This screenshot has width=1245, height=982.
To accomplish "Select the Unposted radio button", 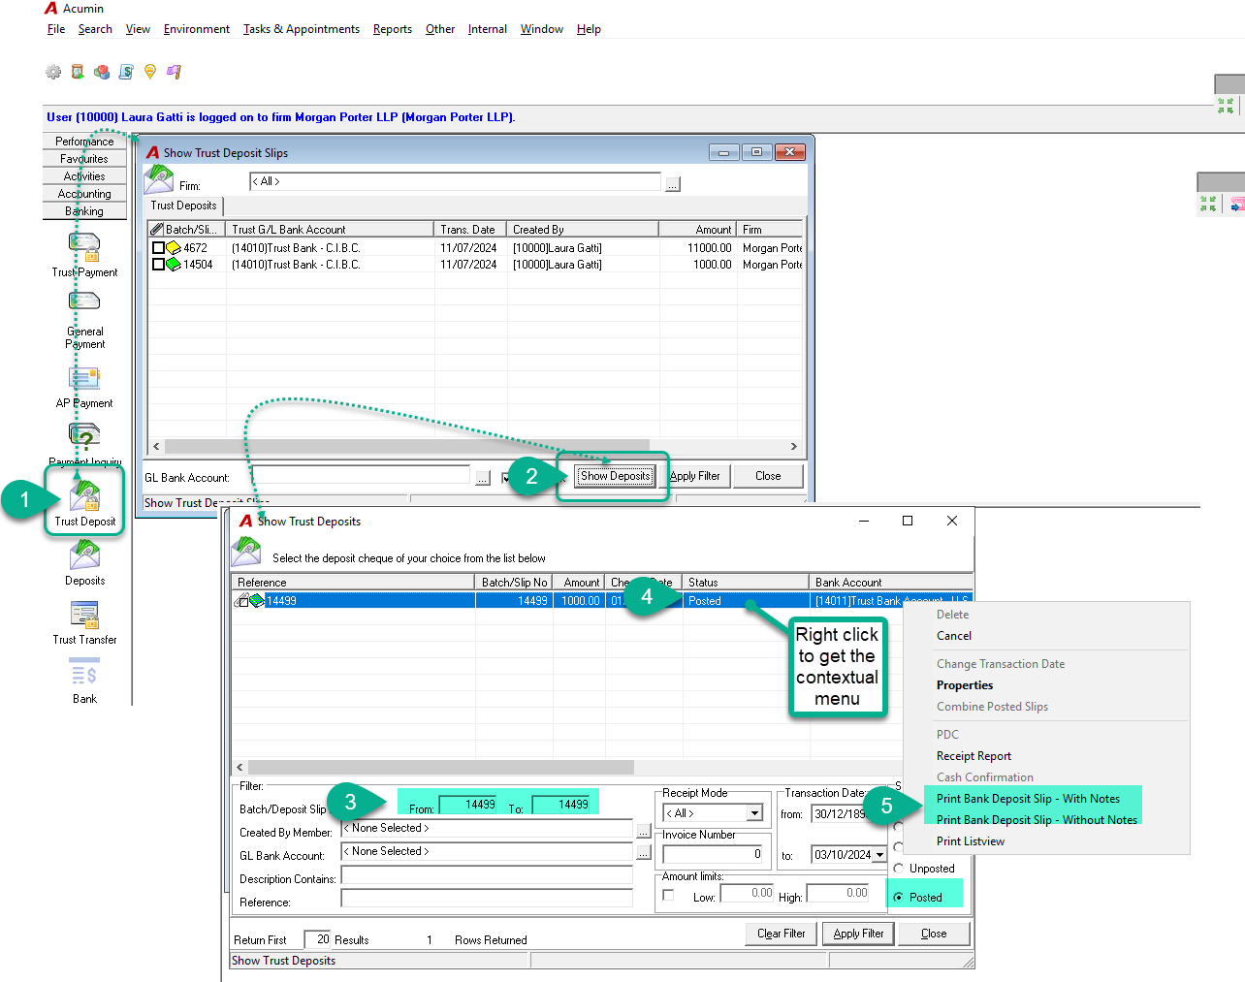I will coord(899,869).
